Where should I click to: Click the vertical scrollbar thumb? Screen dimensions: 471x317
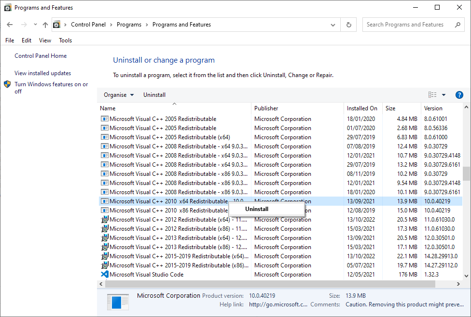pyautogui.click(x=466, y=173)
